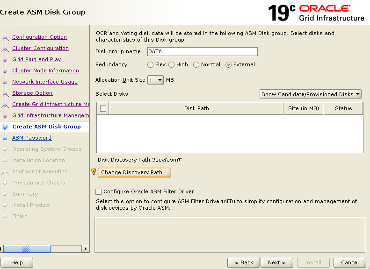Open the Network Interface Usage step

coord(45,82)
